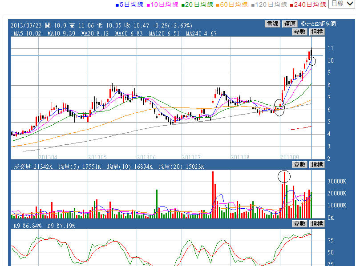Click the 20日均線 legend label

click(x=199, y=4)
